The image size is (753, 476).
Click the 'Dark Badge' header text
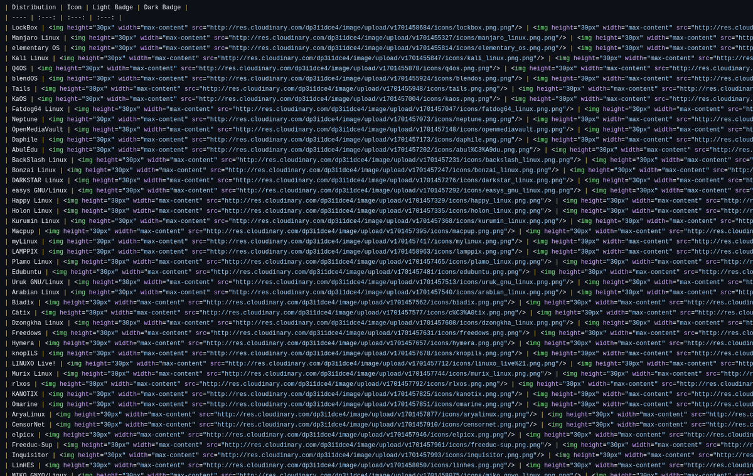point(163,8)
